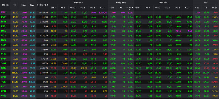The width and height of the screenshot is (219, 99).
Task: Click GMD buy volume 230,30
Action: pyautogui.click(x=84, y=68)
